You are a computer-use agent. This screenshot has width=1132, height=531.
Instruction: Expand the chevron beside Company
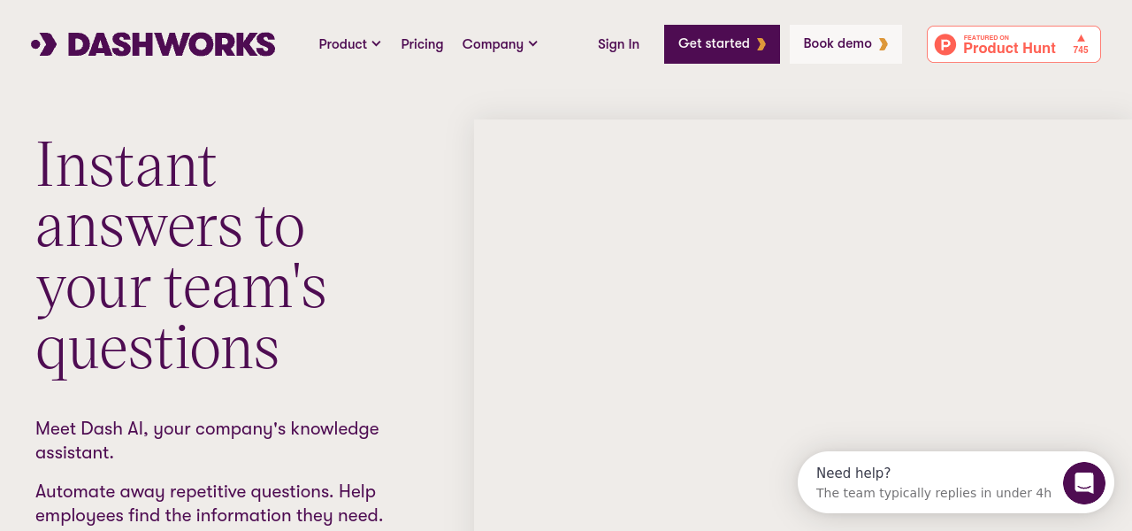[x=533, y=44]
